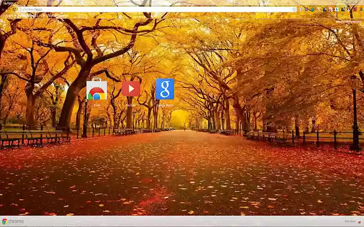Image resolution: width=364 pixels, height=227 pixels.
Task: Open the Chrome hamburger menu
Action: (x=361, y=9)
